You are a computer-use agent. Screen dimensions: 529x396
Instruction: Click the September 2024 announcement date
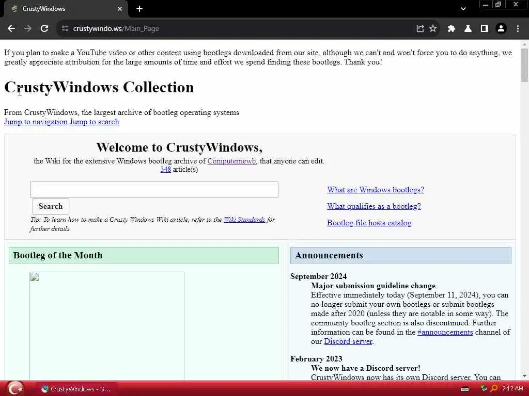coord(318,276)
